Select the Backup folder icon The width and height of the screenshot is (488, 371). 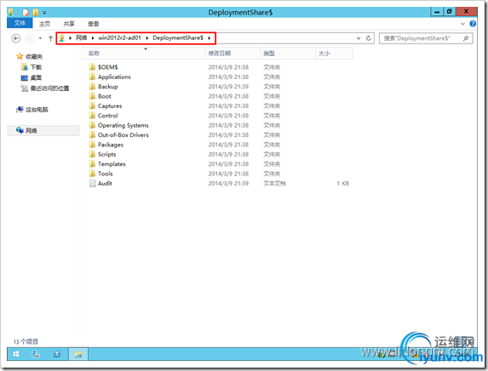(92, 86)
